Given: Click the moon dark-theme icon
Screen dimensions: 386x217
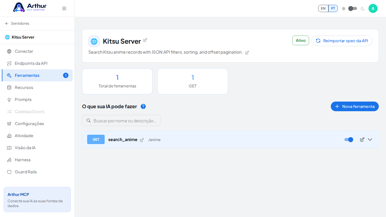Looking at the screenshot, I should (362, 8).
